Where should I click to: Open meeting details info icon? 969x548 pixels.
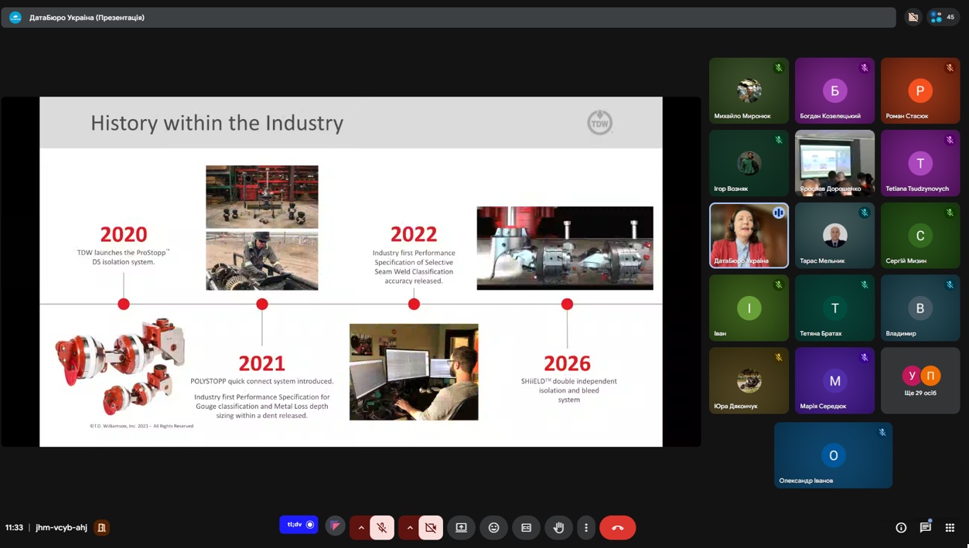[x=901, y=527]
